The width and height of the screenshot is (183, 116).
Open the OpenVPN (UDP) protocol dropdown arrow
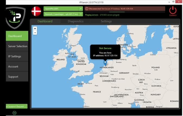click(81, 9)
